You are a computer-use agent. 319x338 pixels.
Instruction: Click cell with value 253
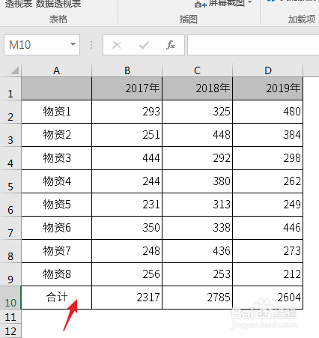point(198,274)
